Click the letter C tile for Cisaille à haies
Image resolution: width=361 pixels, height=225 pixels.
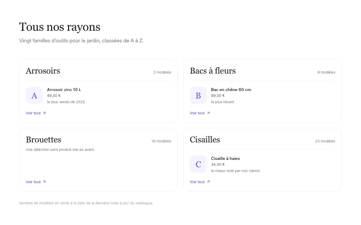tap(198, 164)
